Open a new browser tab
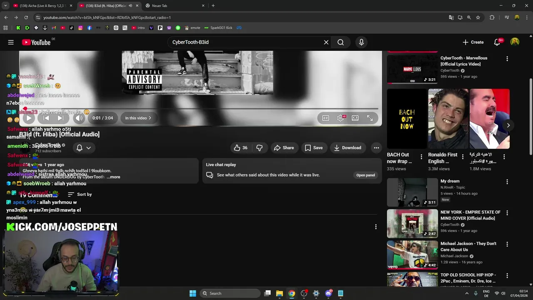The width and height of the screenshot is (533, 300). coord(213,6)
